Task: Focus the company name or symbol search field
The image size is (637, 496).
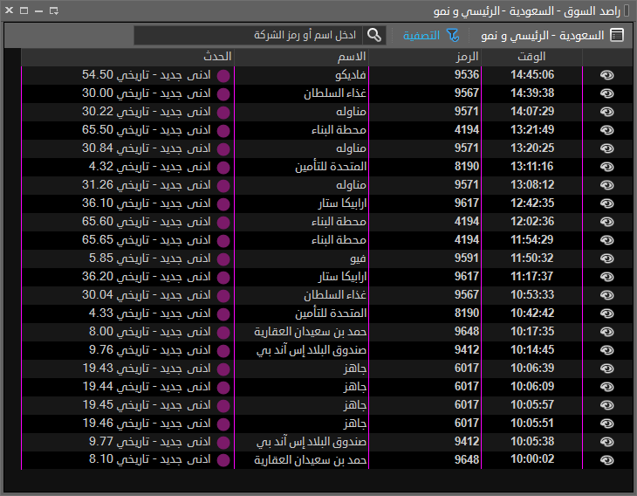Action: [x=249, y=36]
